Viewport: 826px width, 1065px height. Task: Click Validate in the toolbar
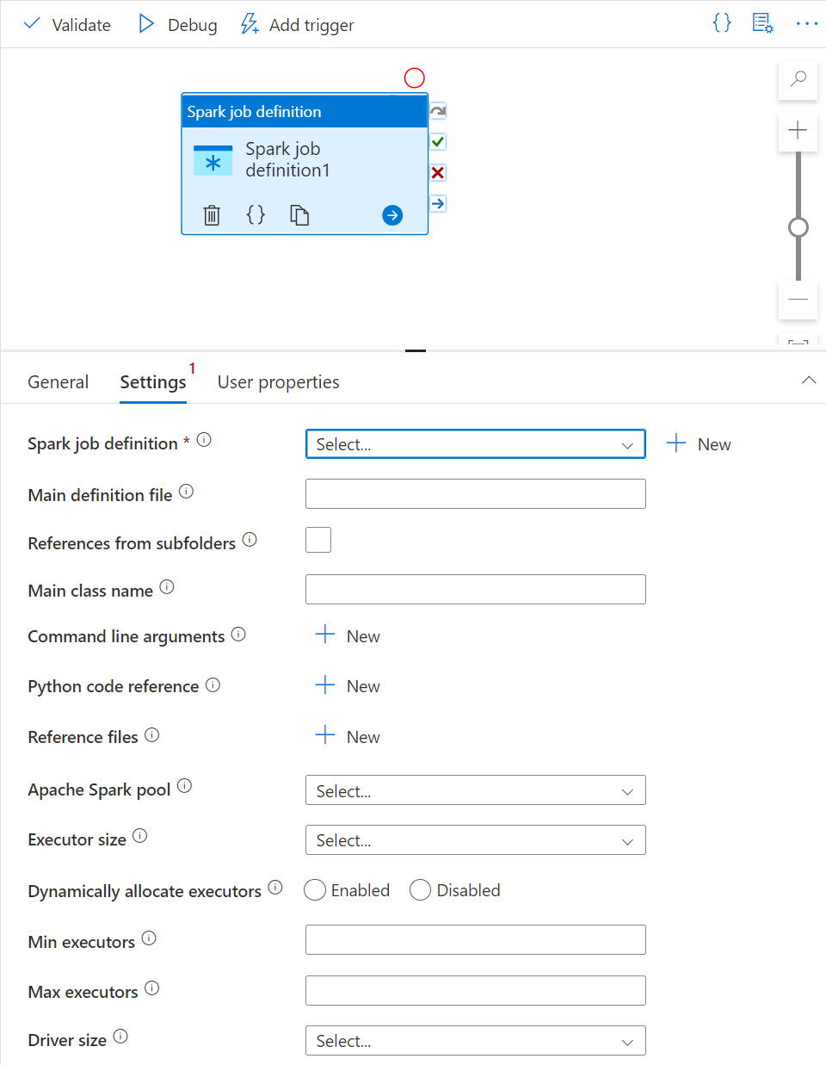pos(68,25)
